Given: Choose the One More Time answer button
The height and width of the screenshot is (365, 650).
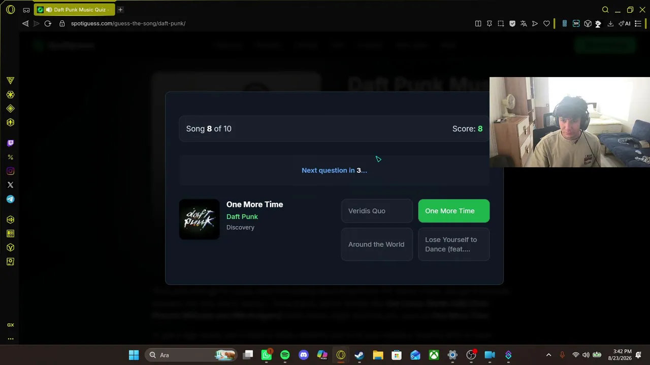Looking at the screenshot, I should tap(453, 211).
